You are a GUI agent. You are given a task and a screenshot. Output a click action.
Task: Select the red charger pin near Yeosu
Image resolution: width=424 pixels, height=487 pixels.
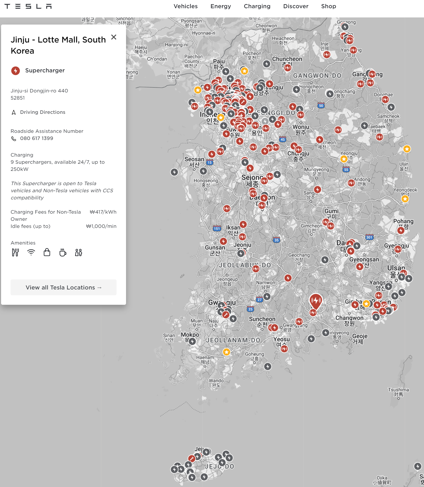(284, 349)
